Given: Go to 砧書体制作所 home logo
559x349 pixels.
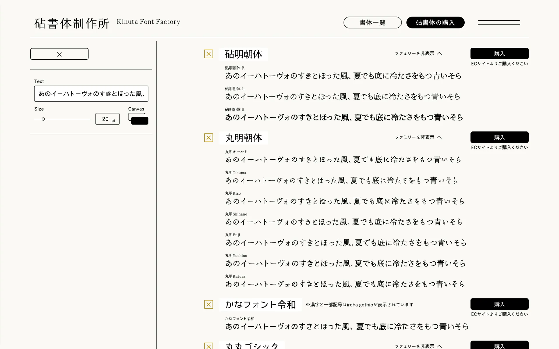Looking at the screenshot, I should point(72,23).
